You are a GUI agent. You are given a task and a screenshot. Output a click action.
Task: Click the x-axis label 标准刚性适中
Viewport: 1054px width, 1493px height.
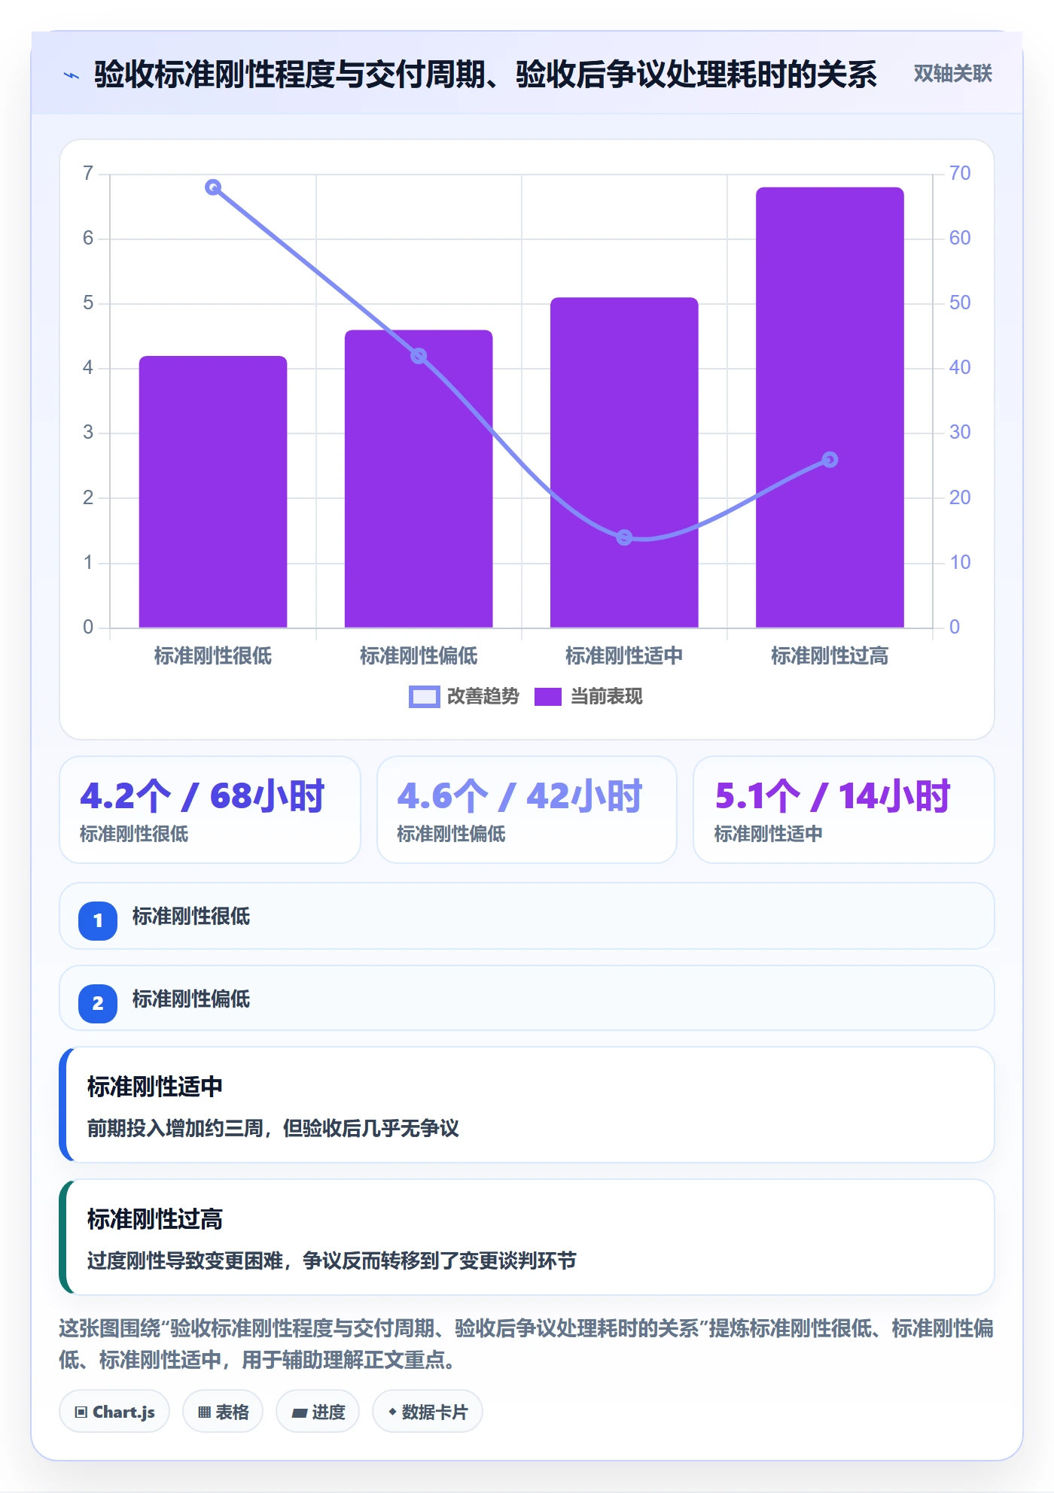click(624, 656)
